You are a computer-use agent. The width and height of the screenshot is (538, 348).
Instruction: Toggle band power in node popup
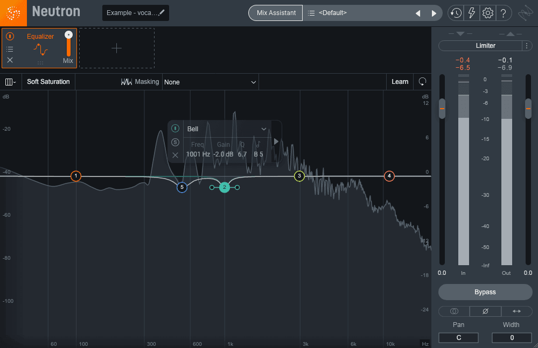click(x=176, y=129)
